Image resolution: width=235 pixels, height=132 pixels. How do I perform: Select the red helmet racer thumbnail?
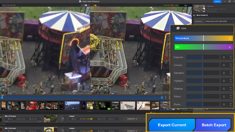[x=33, y=105]
